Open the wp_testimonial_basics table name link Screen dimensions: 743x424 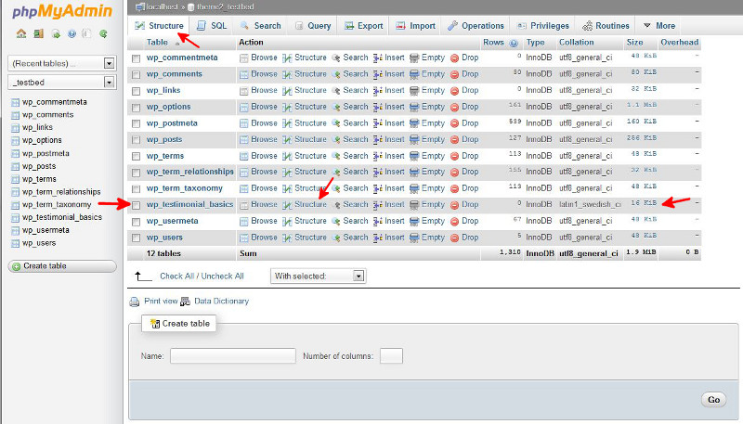(x=189, y=204)
